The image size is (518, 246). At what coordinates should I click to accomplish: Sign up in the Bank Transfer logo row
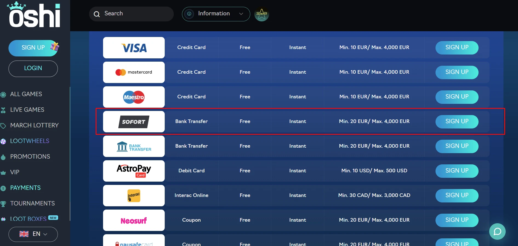click(457, 146)
